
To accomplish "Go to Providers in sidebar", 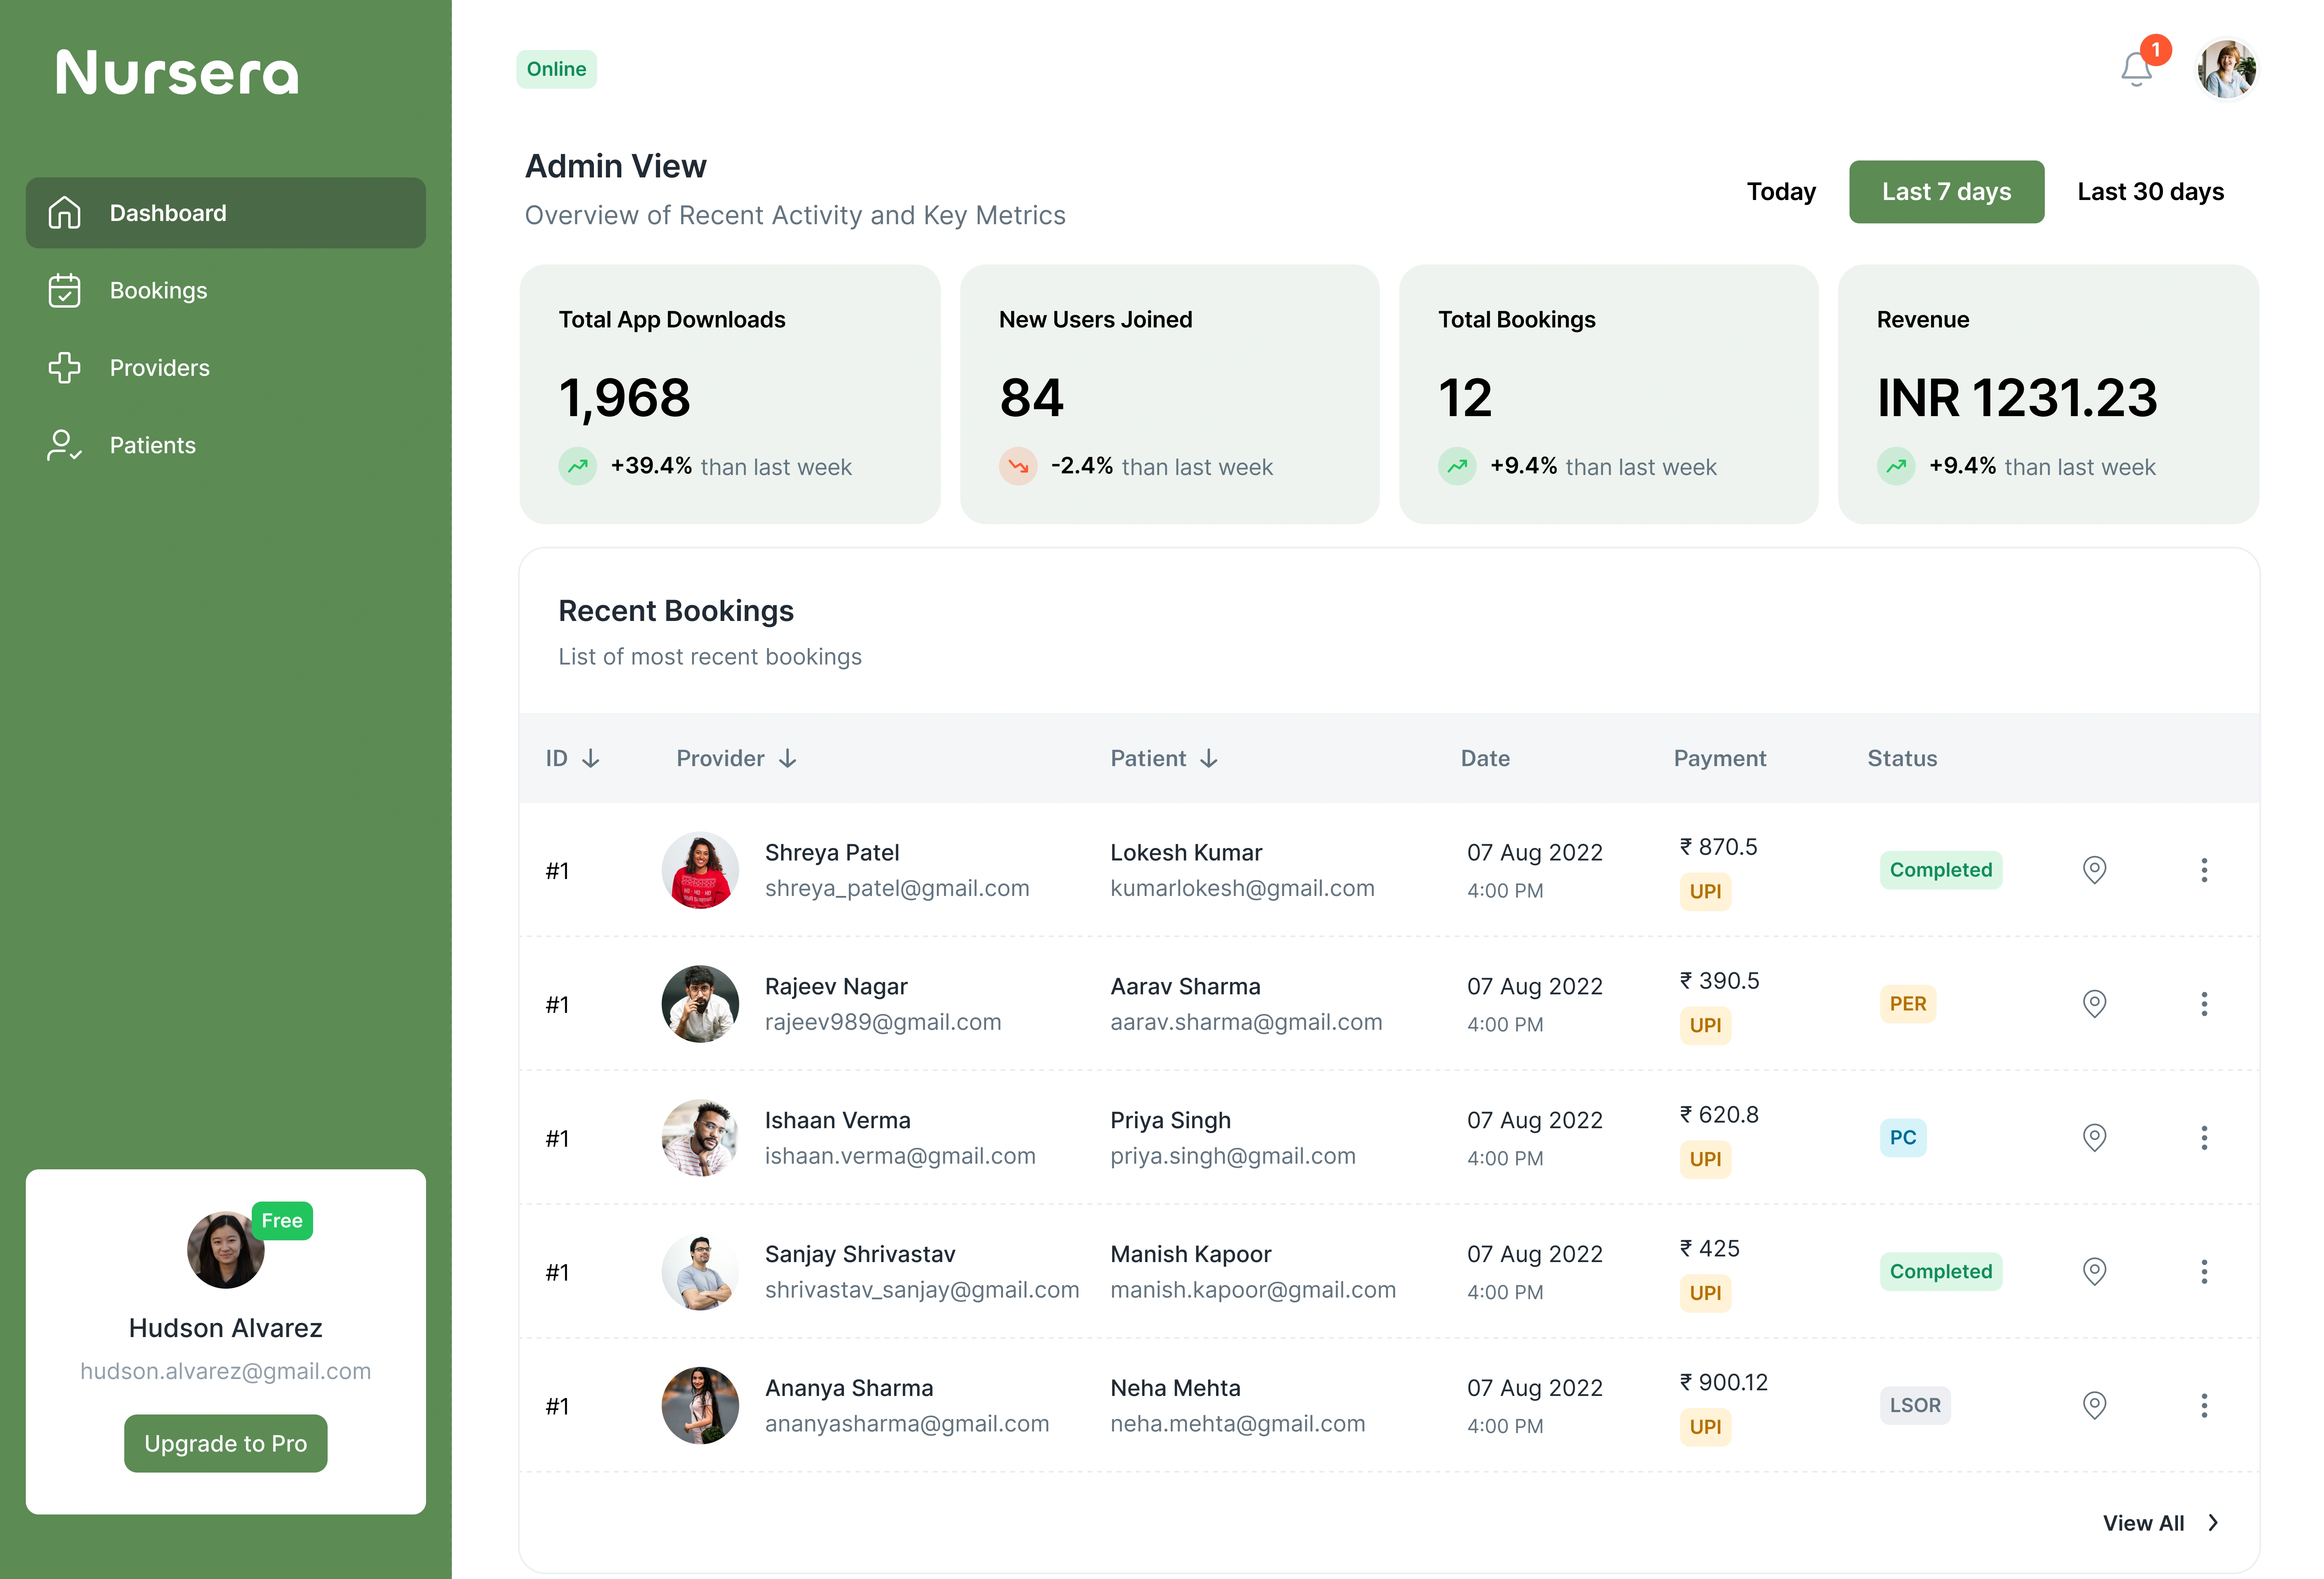I will click(x=226, y=368).
